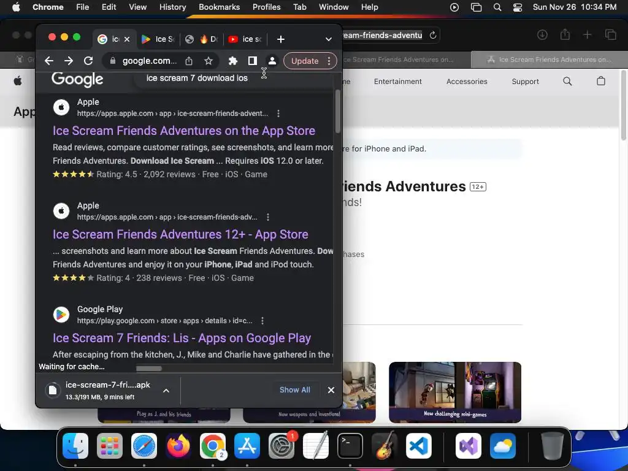628x471 pixels.
Task: Open the Edit menu in menu bar
Action: 109,7
